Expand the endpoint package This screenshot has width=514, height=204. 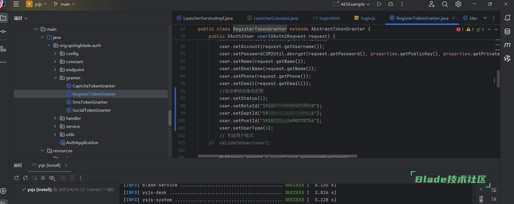[55, 70]
